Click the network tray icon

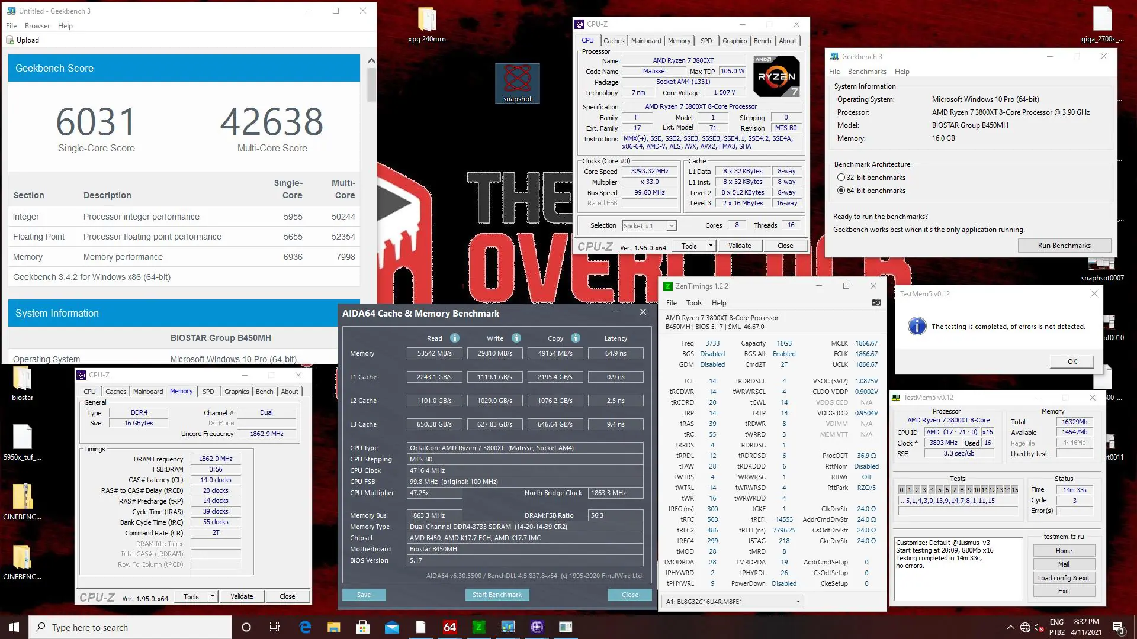[1025, 628]
